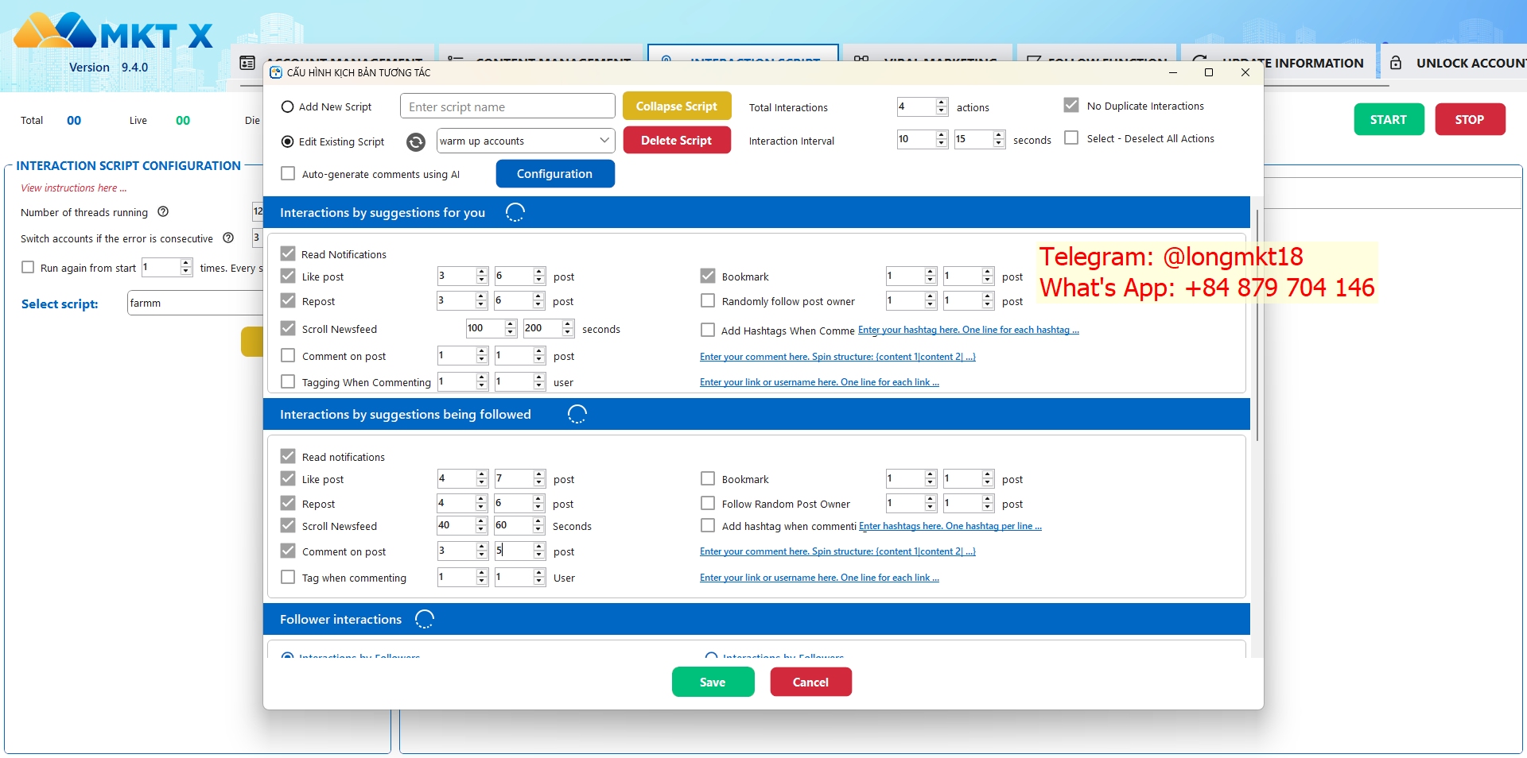The width and height of the screenshot is (1527, 758).
Task: Increase the Total Interactions actions value
Action: point(942,102)
